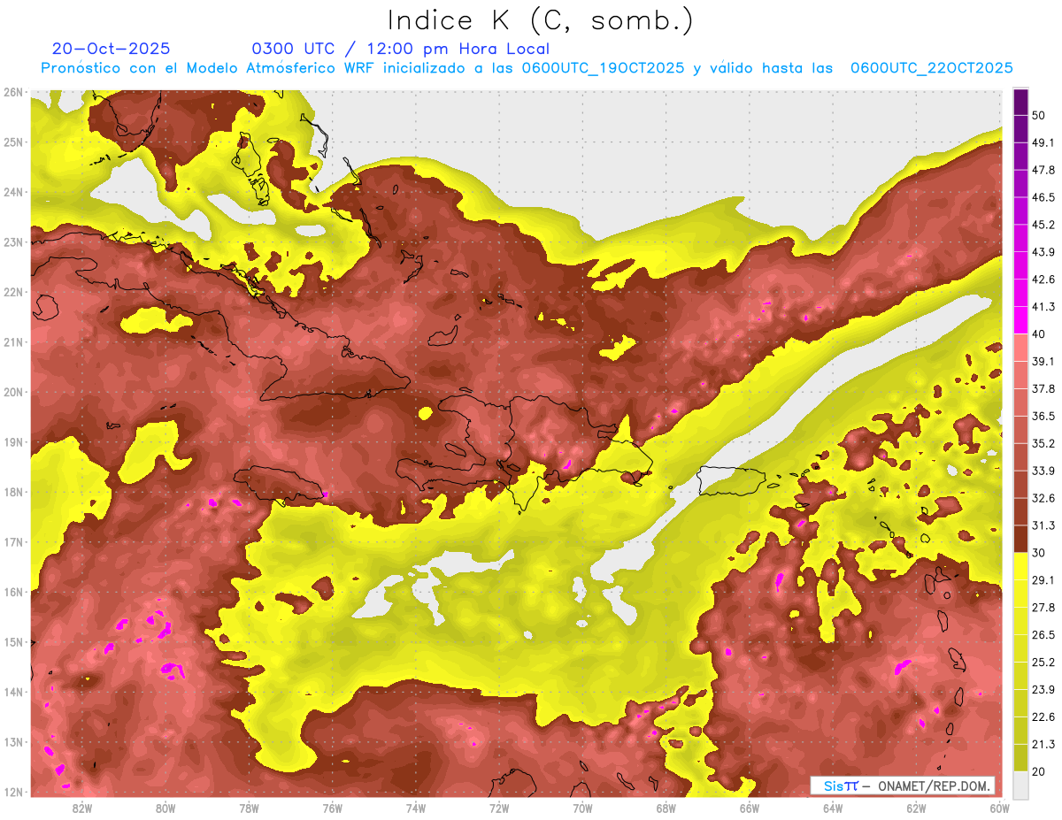Click the '32.6' value on the color legend
Image resolution: width=1062 pixels, height=820 pixels.
[1043, 498]
